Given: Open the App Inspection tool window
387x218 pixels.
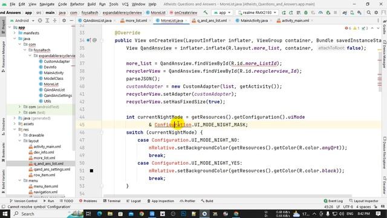Looking at the screenshot, I should 161,201.
